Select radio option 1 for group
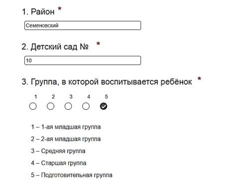 pos(33,106)
